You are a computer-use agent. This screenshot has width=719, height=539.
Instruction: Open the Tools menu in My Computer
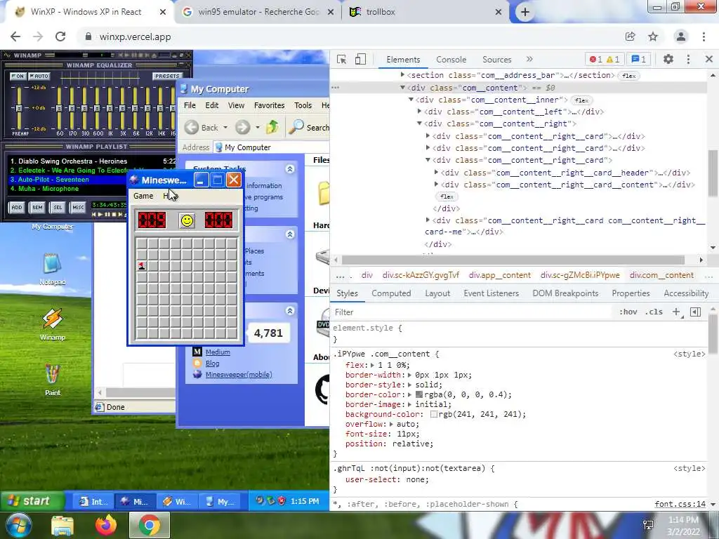pos(303,105)
